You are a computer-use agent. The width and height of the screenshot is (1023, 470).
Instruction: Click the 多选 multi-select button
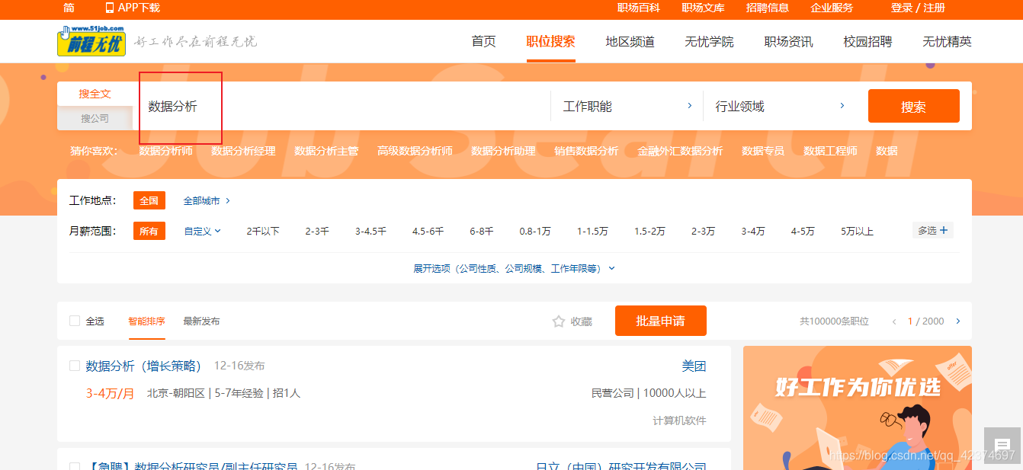(x=932, y=230)
